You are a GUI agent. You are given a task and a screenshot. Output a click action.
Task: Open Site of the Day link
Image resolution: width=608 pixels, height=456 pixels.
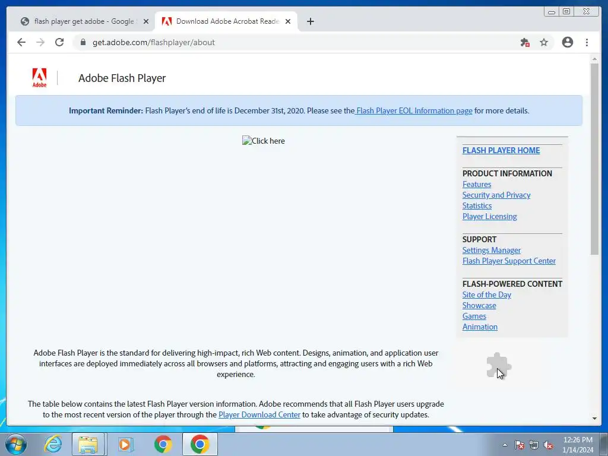point(487,294)
